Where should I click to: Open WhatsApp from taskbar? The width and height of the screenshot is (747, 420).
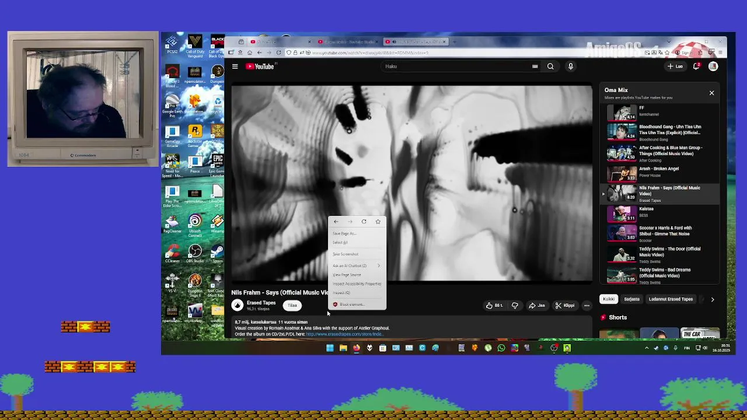(x=501, y=348)
